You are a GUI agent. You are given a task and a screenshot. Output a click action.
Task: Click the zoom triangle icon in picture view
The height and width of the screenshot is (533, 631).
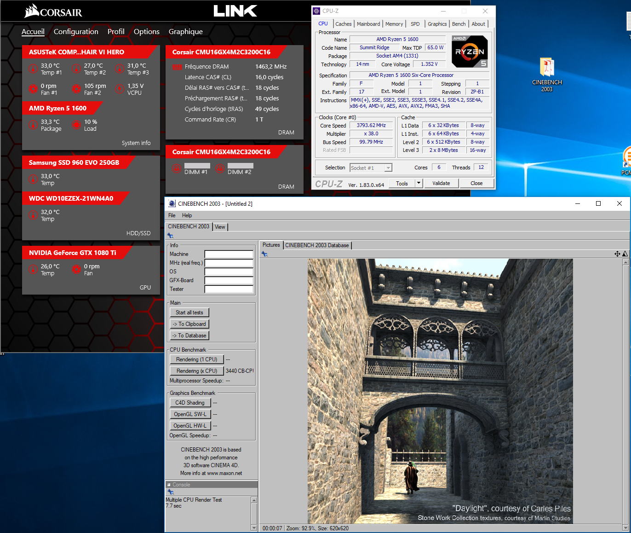click(x=625, y=254)
